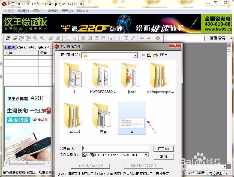
Task: Click the 语言 column header
Action: tap(46, 53)
